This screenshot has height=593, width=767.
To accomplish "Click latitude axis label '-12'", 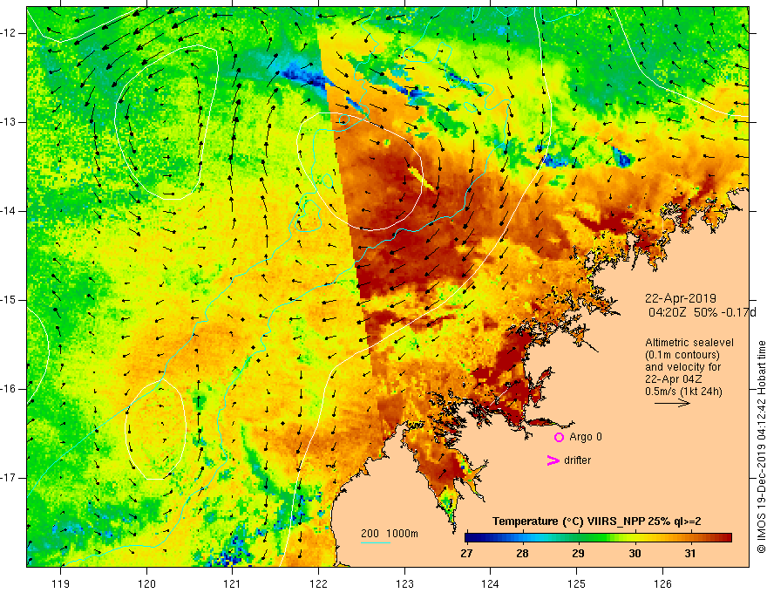I will (9, 33).
